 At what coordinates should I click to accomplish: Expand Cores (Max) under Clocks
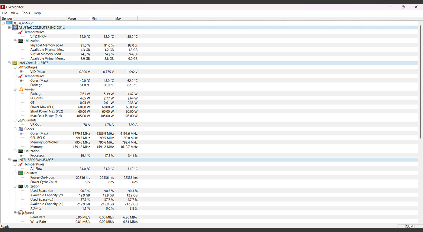tap(21, 134)
